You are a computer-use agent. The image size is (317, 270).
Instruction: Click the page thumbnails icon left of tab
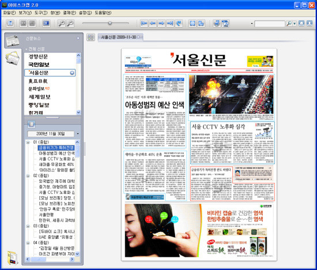90,37
